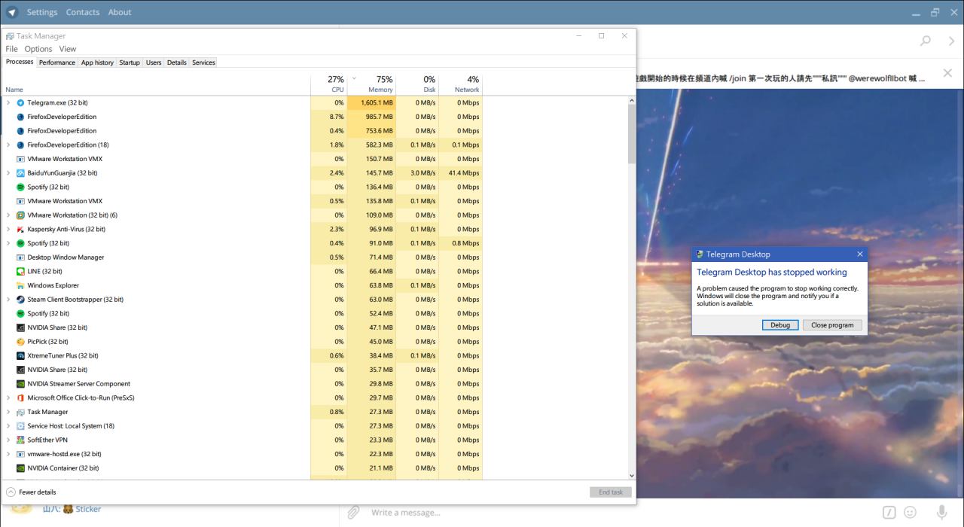Click the Service Host: Local System icon
964x527 pixels.
[20, 426]
